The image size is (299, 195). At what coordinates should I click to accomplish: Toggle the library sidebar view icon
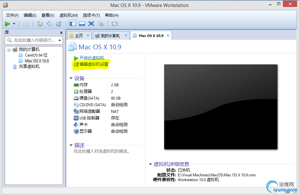point(72,24)
